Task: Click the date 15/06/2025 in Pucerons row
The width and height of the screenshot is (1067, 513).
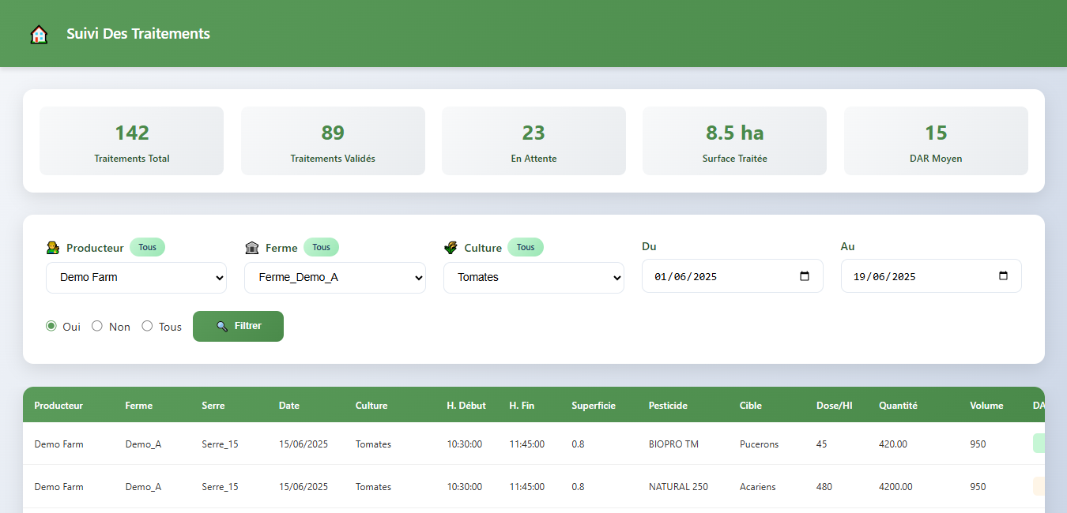Action: pos(303,444)
